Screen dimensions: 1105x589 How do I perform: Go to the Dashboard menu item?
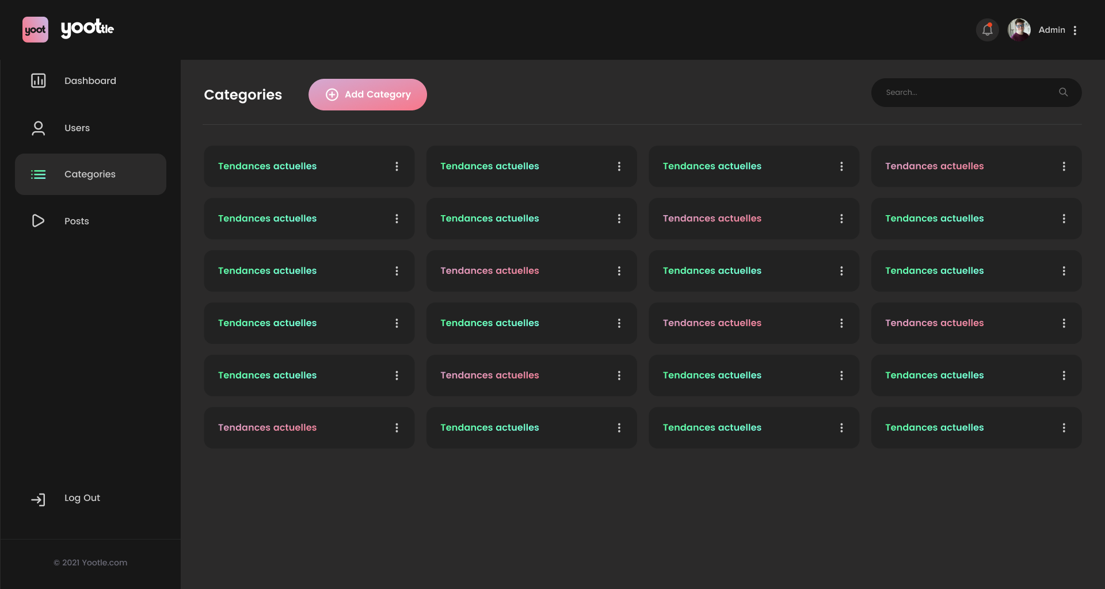90,81
